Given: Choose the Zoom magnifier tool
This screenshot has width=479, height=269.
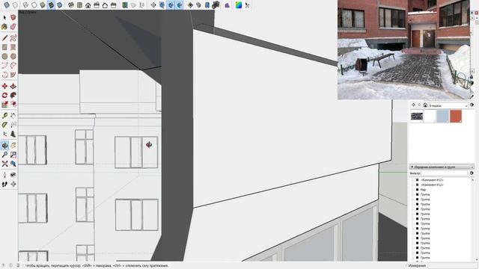Looking at the screenshot, I should pyautogui.click(x=4, y=155).
